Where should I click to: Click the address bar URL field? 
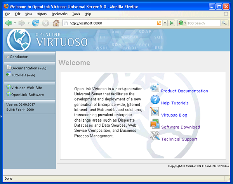[x=112, y=23]
